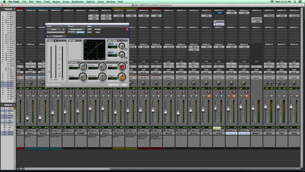Open Spotlight search in the menu bar
The width and height of the screenshot is (305, 172).
point(295,2)
